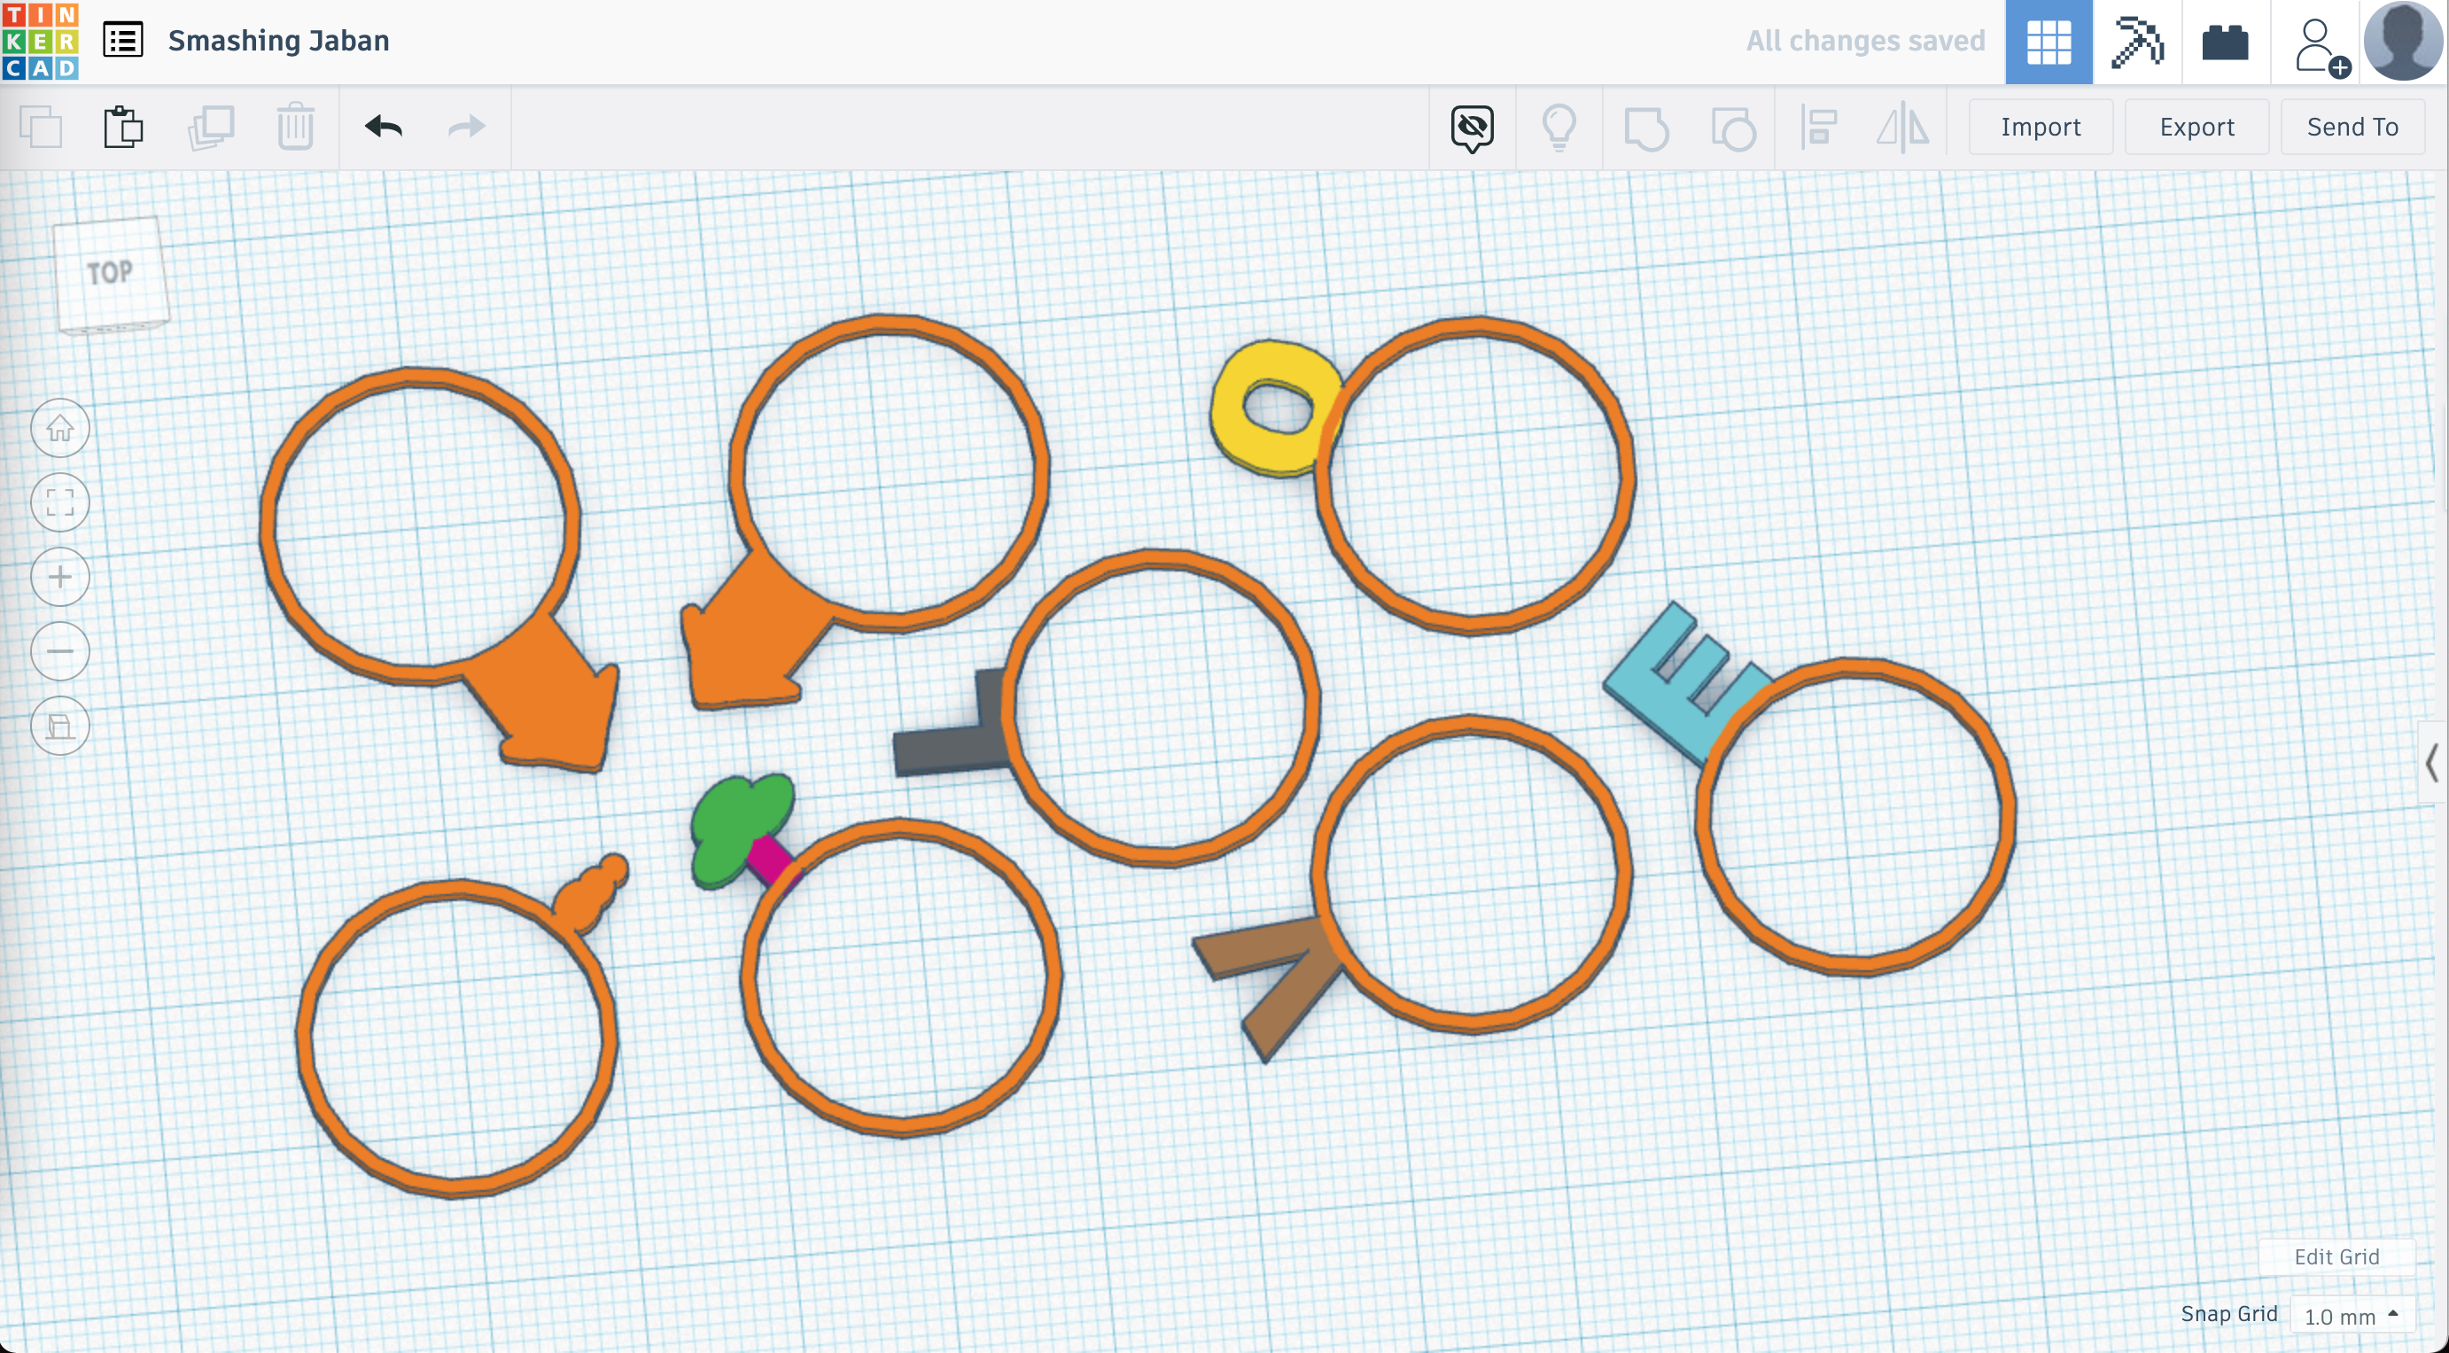Click the Home view button
The width and height of the screenshot is (2449, 1353).
pos(60,428)
